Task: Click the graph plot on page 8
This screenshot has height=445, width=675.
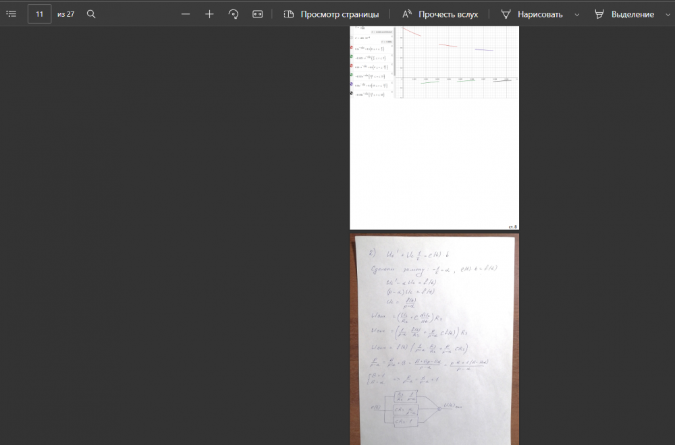Action: click(457, 62)
